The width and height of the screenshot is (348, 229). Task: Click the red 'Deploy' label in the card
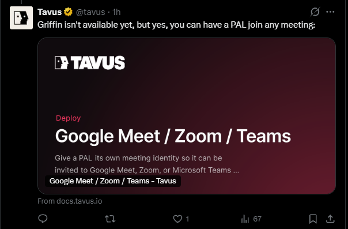[x=68, y=118]
